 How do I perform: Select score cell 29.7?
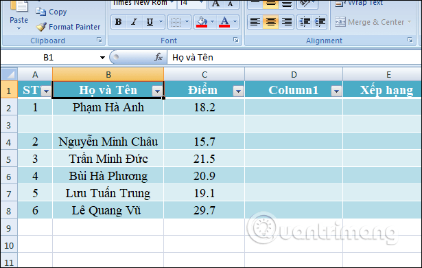pos(204,210)
